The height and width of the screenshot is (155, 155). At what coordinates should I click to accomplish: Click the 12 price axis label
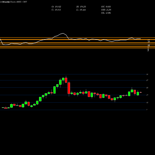pyautogui.click(x=147, y=103)
